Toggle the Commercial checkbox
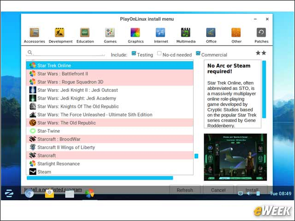Viewport: 295px width, 221px height. 198,53
